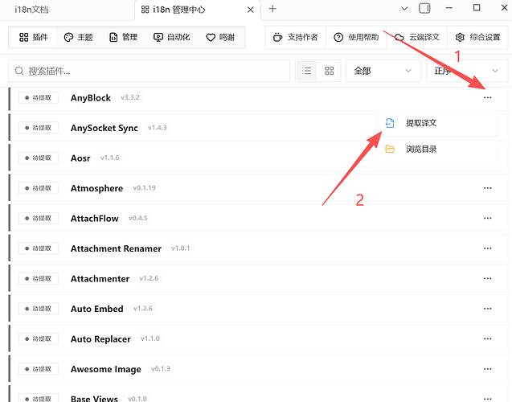Close the i18n 管理中心 tab

coord(251,10)
